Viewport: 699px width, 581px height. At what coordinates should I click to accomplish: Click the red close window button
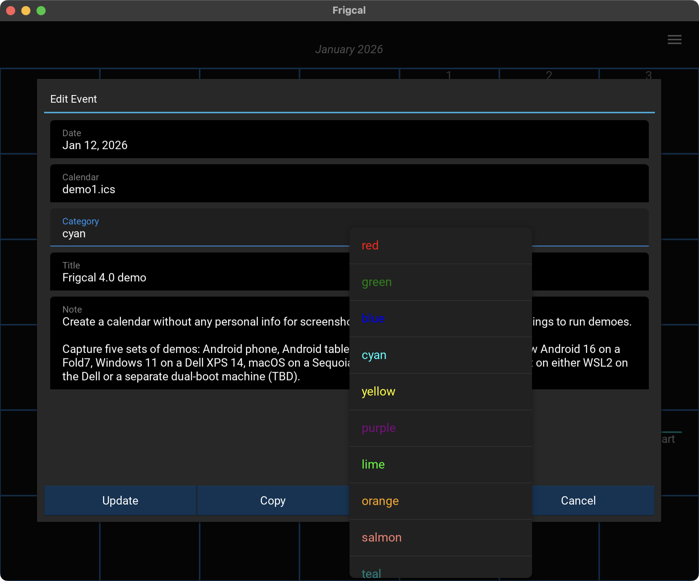[x=11, y=11]
